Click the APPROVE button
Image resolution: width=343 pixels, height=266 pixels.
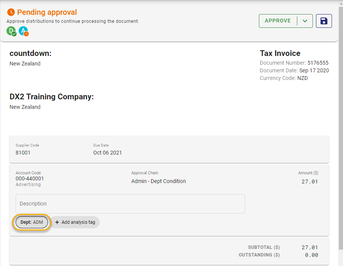click(x=278, y=21)
